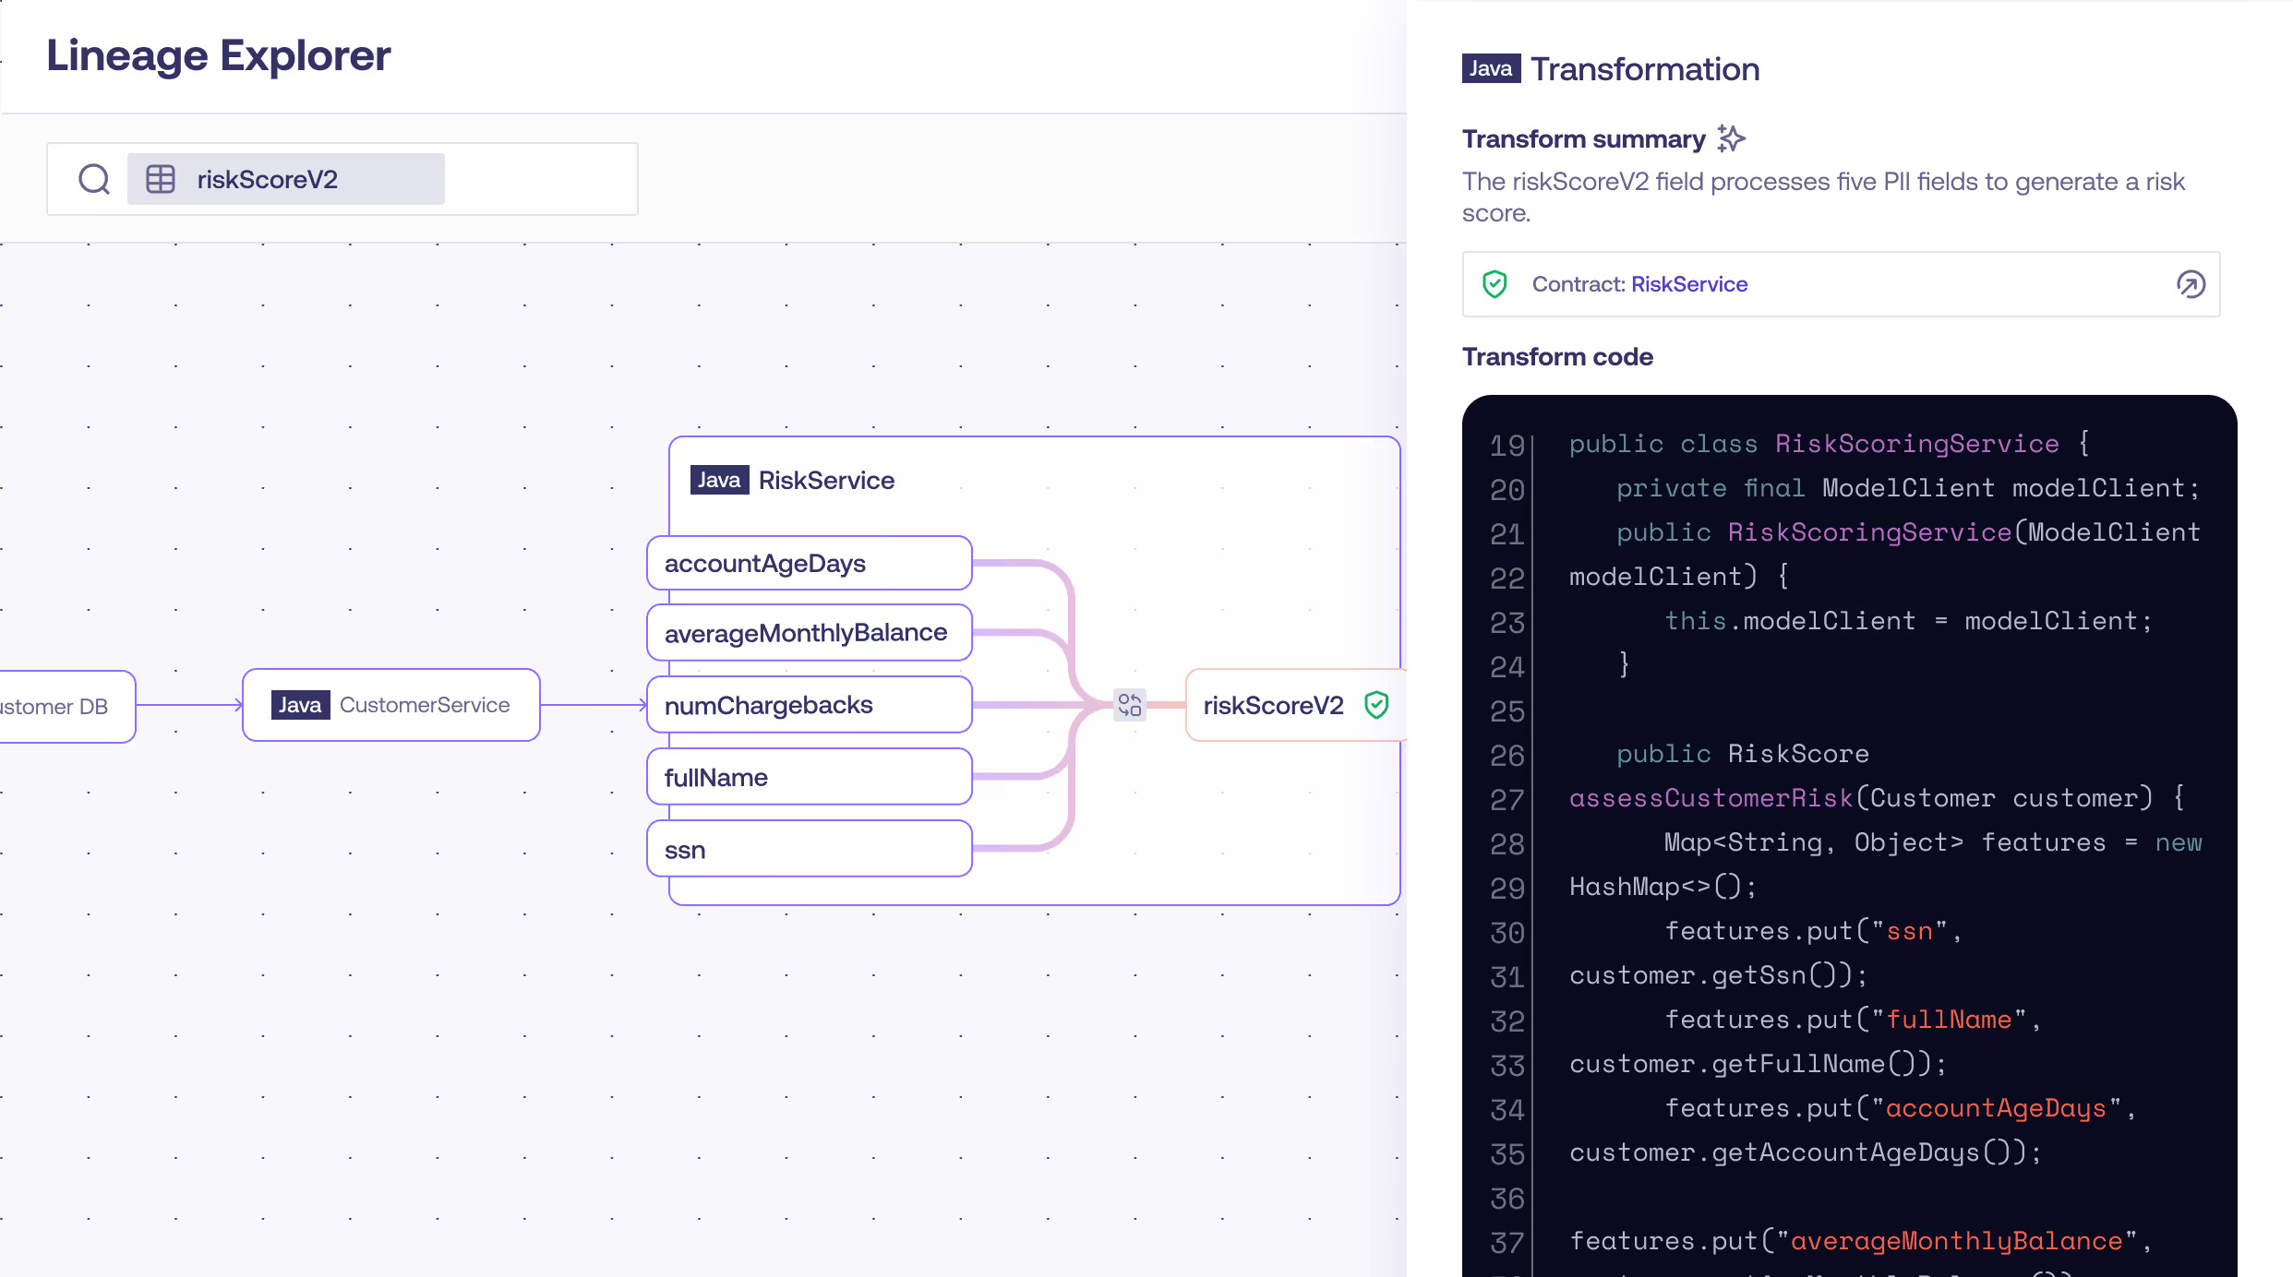Screen dimensions: 2293x1277
Task: Select the riskScoreV2 search chip
Action: (286, 179)
